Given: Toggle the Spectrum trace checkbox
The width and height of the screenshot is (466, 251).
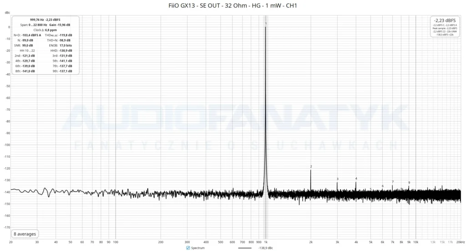Looking at the screenshot, I should click(x=188, y=248).
